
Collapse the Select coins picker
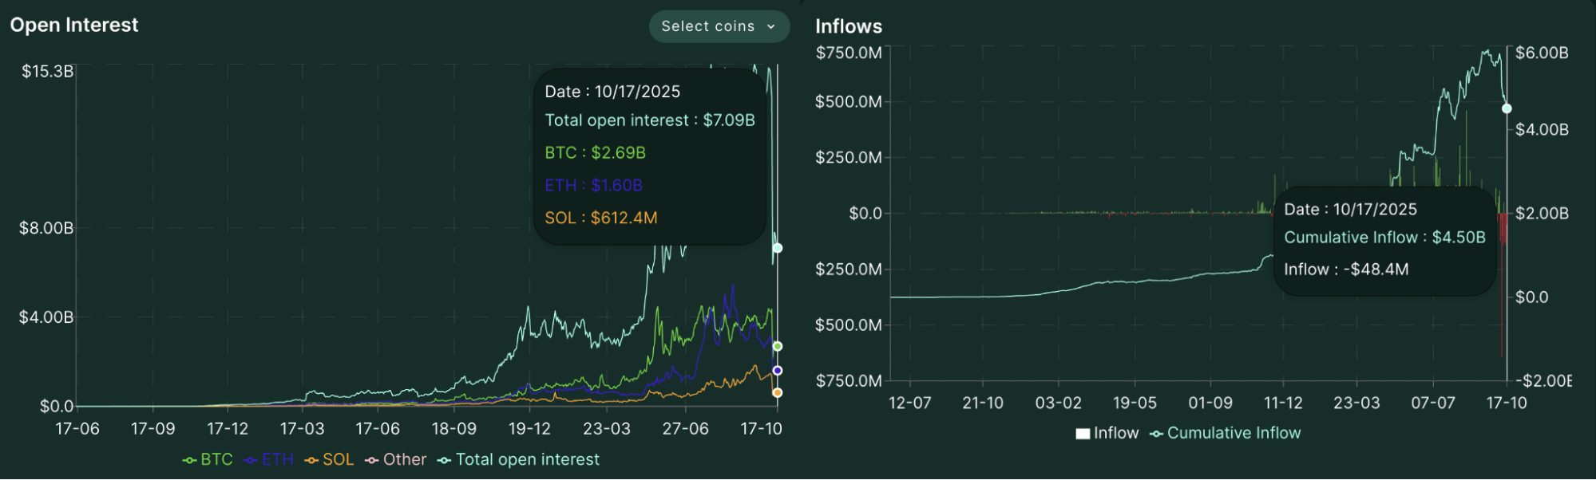[x=718, y=26]
